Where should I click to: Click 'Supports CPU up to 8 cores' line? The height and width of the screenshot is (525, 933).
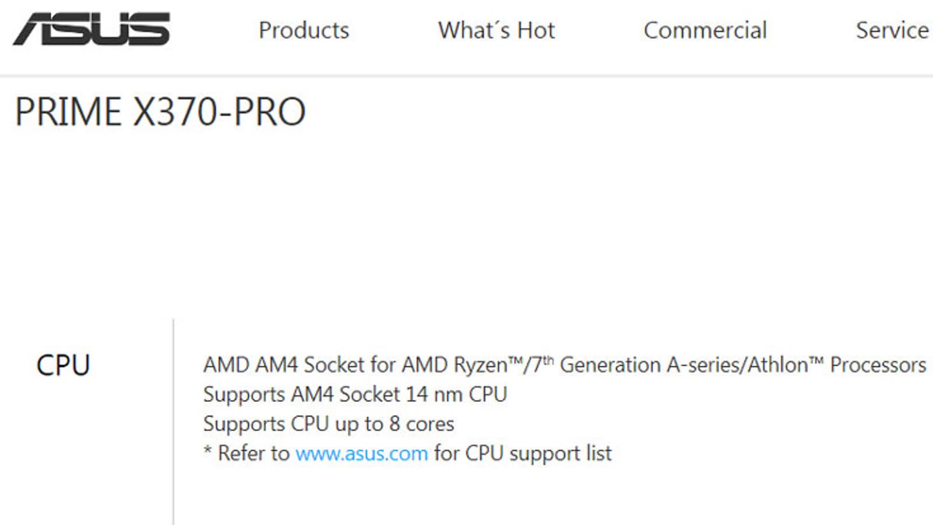328,424
